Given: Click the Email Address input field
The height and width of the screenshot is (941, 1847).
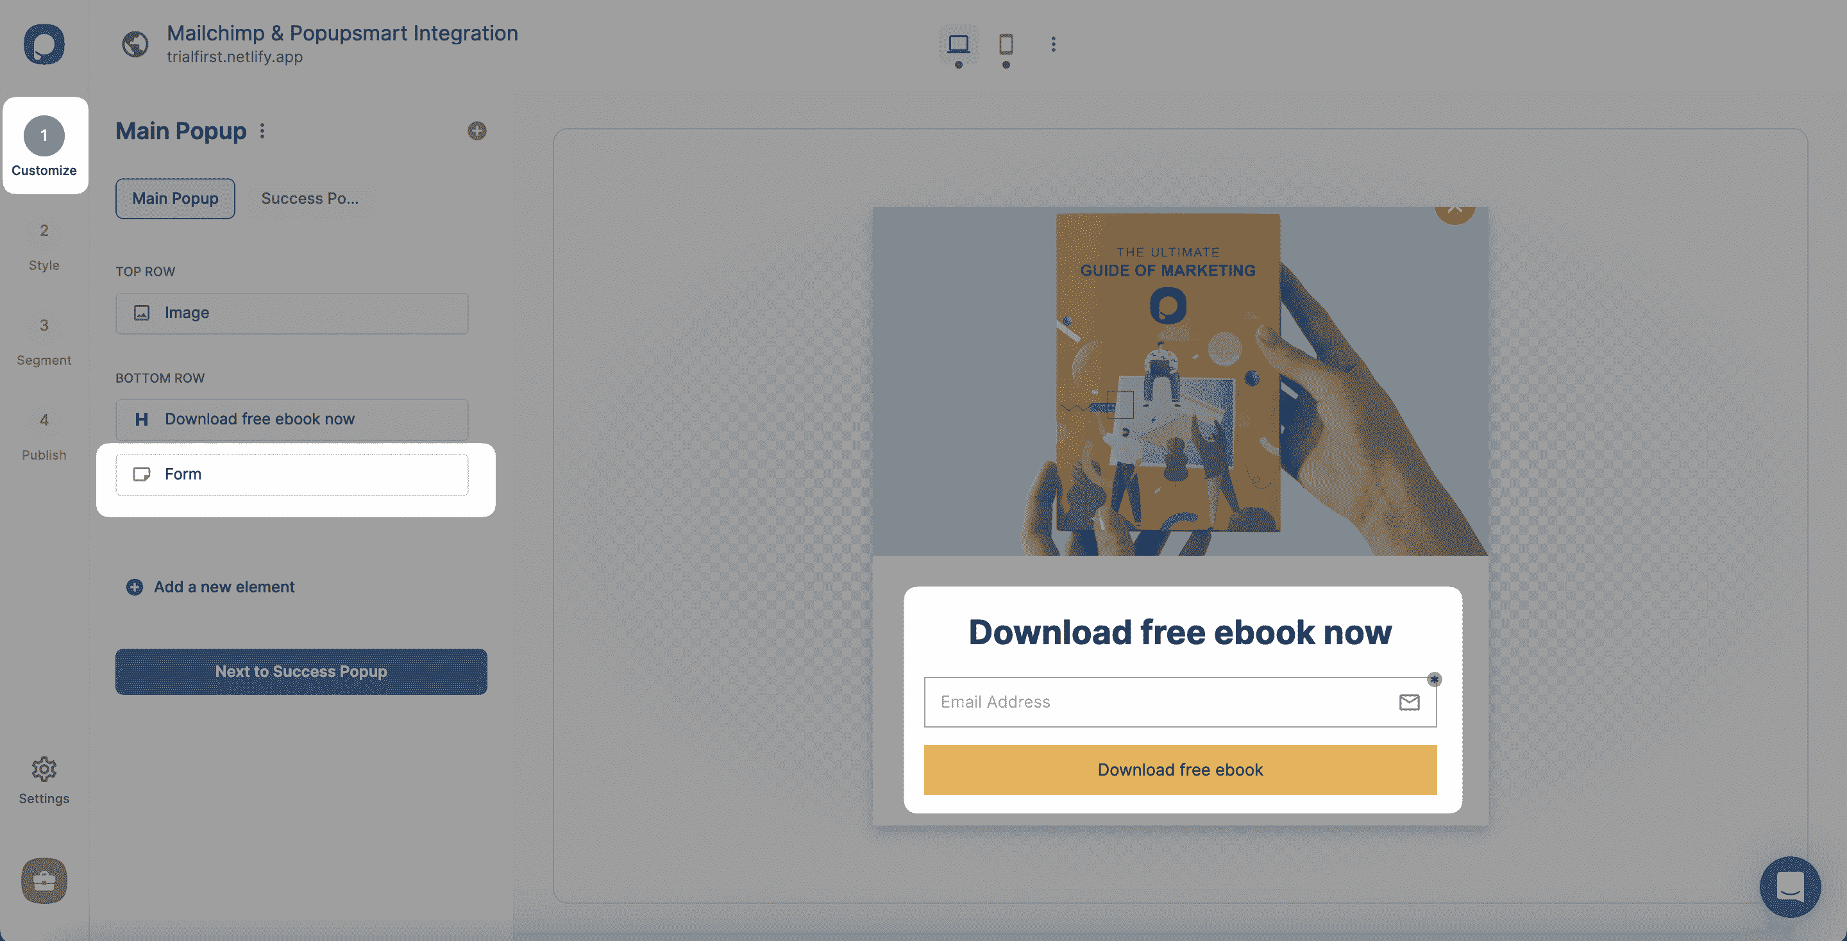Looking at the screenshot, I should [x=1180, y=701].
